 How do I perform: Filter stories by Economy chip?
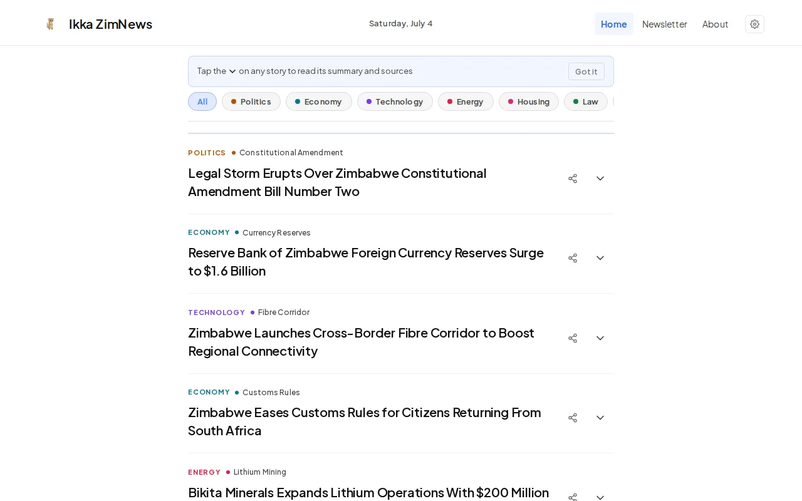(319, 101)
